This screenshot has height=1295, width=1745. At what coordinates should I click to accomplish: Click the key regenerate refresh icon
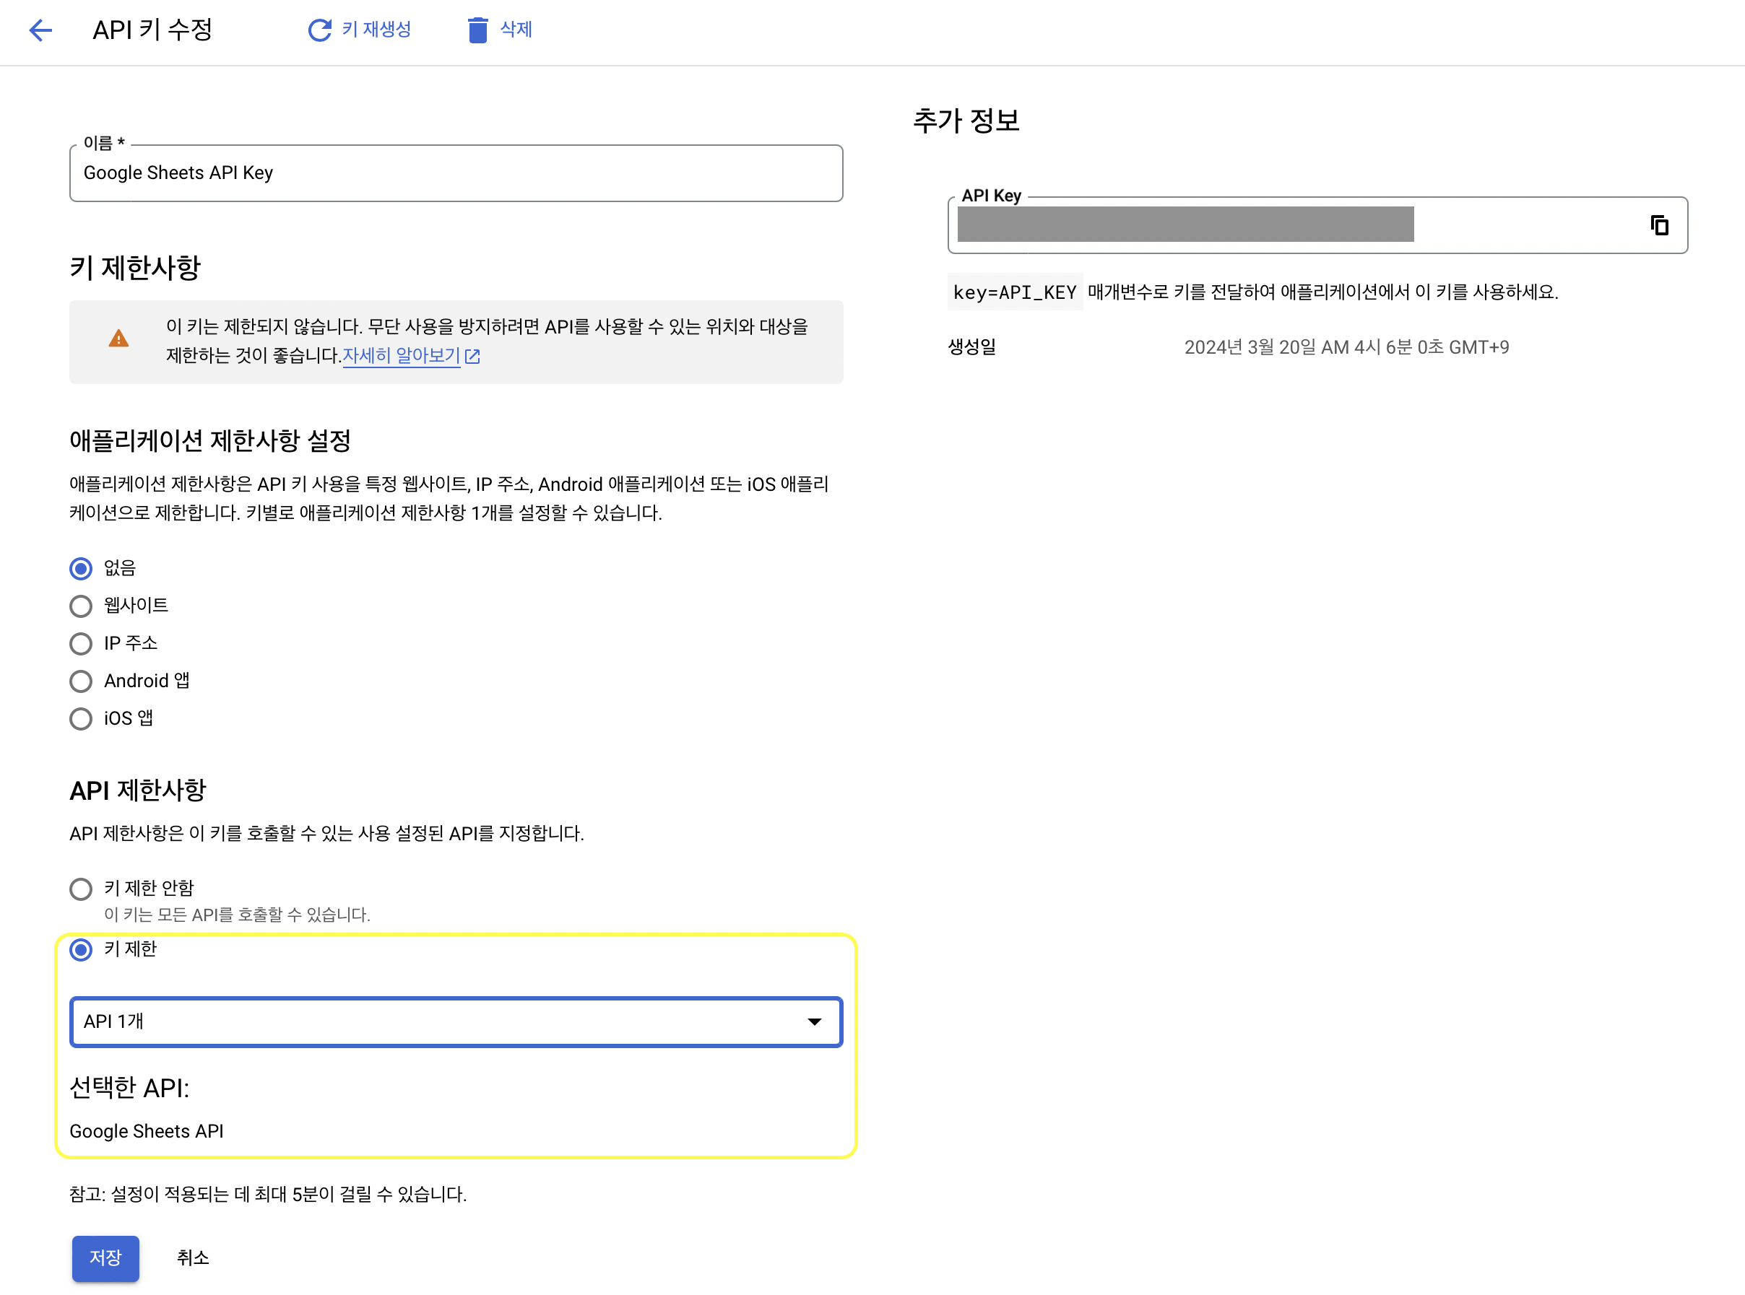(319, 30)
